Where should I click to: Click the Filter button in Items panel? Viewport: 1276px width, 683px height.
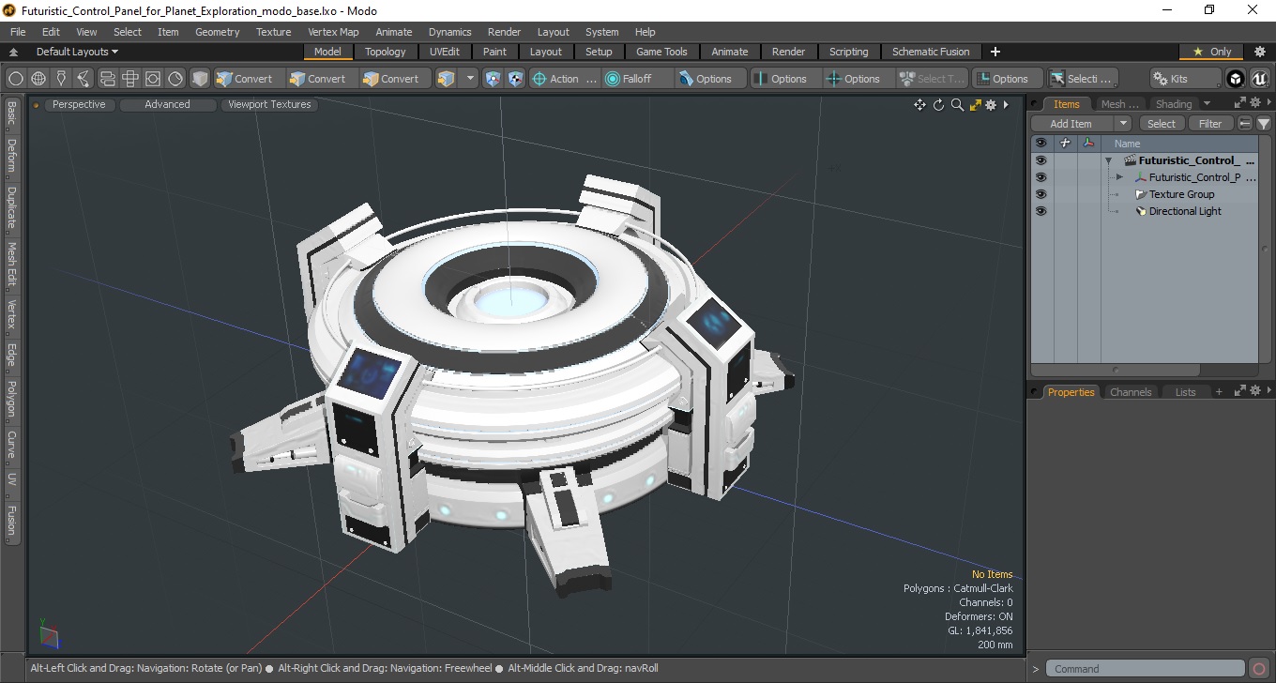1211,124
